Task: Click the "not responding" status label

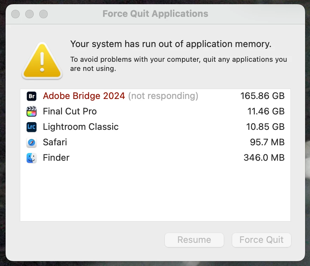Action: coord(163,96)
